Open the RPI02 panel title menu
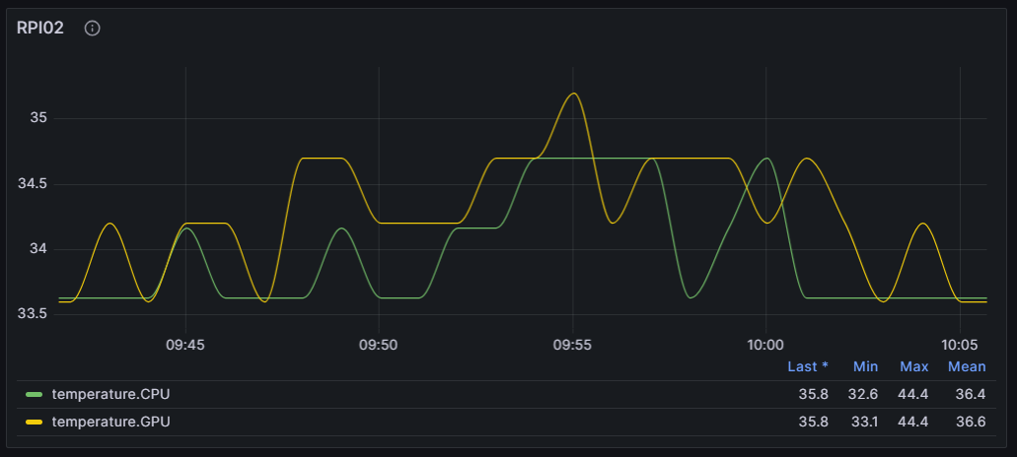Screen dimensions: 1017x457 click(x=40, y=29)
